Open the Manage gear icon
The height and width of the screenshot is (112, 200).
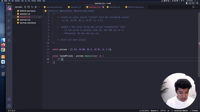point(9,106)
